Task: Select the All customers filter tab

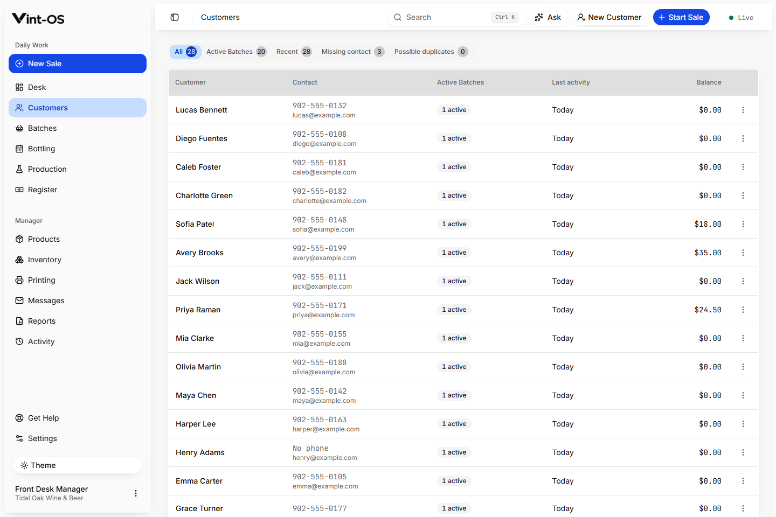Action: click(x=185, y=52)
